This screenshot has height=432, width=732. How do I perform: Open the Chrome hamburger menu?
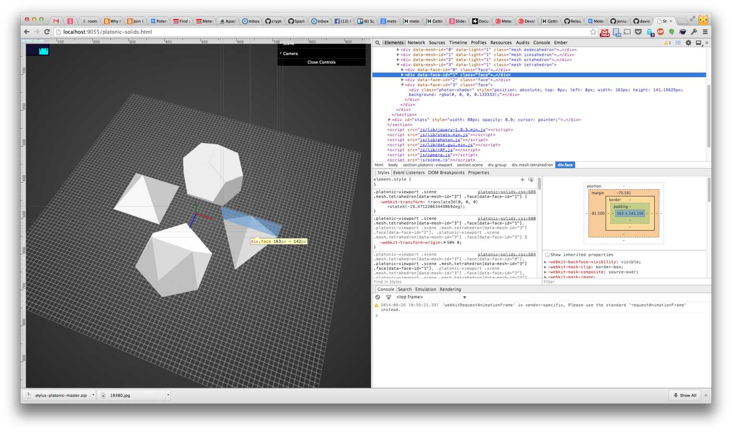(x=705, y=32)
